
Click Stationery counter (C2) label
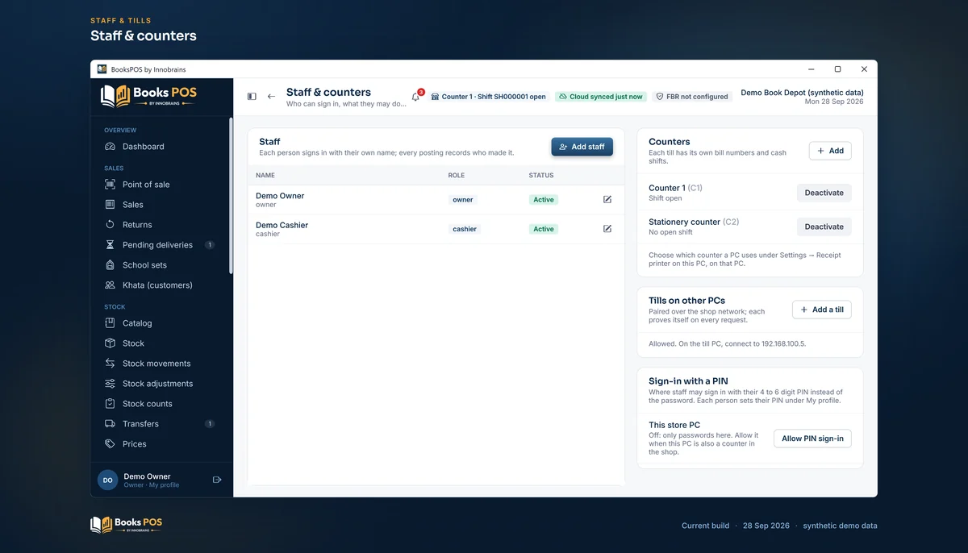(694, 222)
